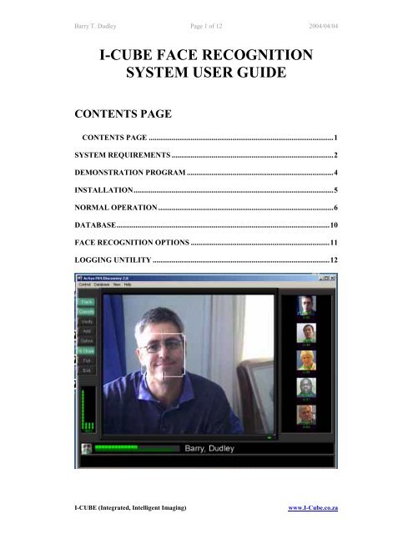
Task: Click the green Track button
Action: click(x=87, y=302)
